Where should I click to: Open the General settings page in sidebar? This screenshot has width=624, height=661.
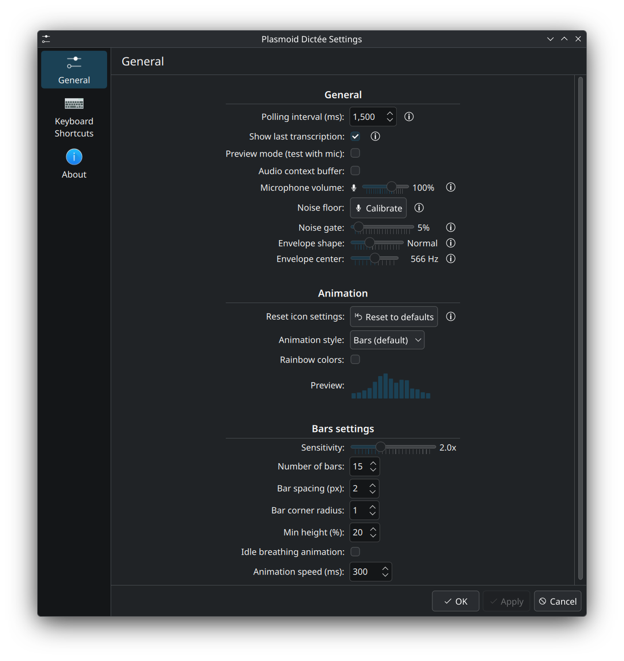click(74, 69)
